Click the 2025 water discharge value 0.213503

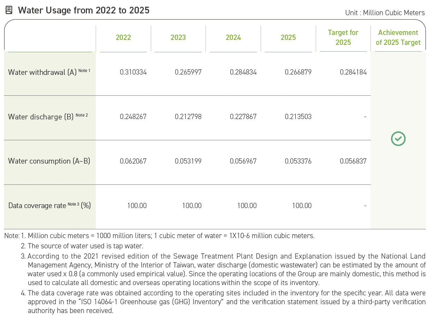click(x=298, y=117)
